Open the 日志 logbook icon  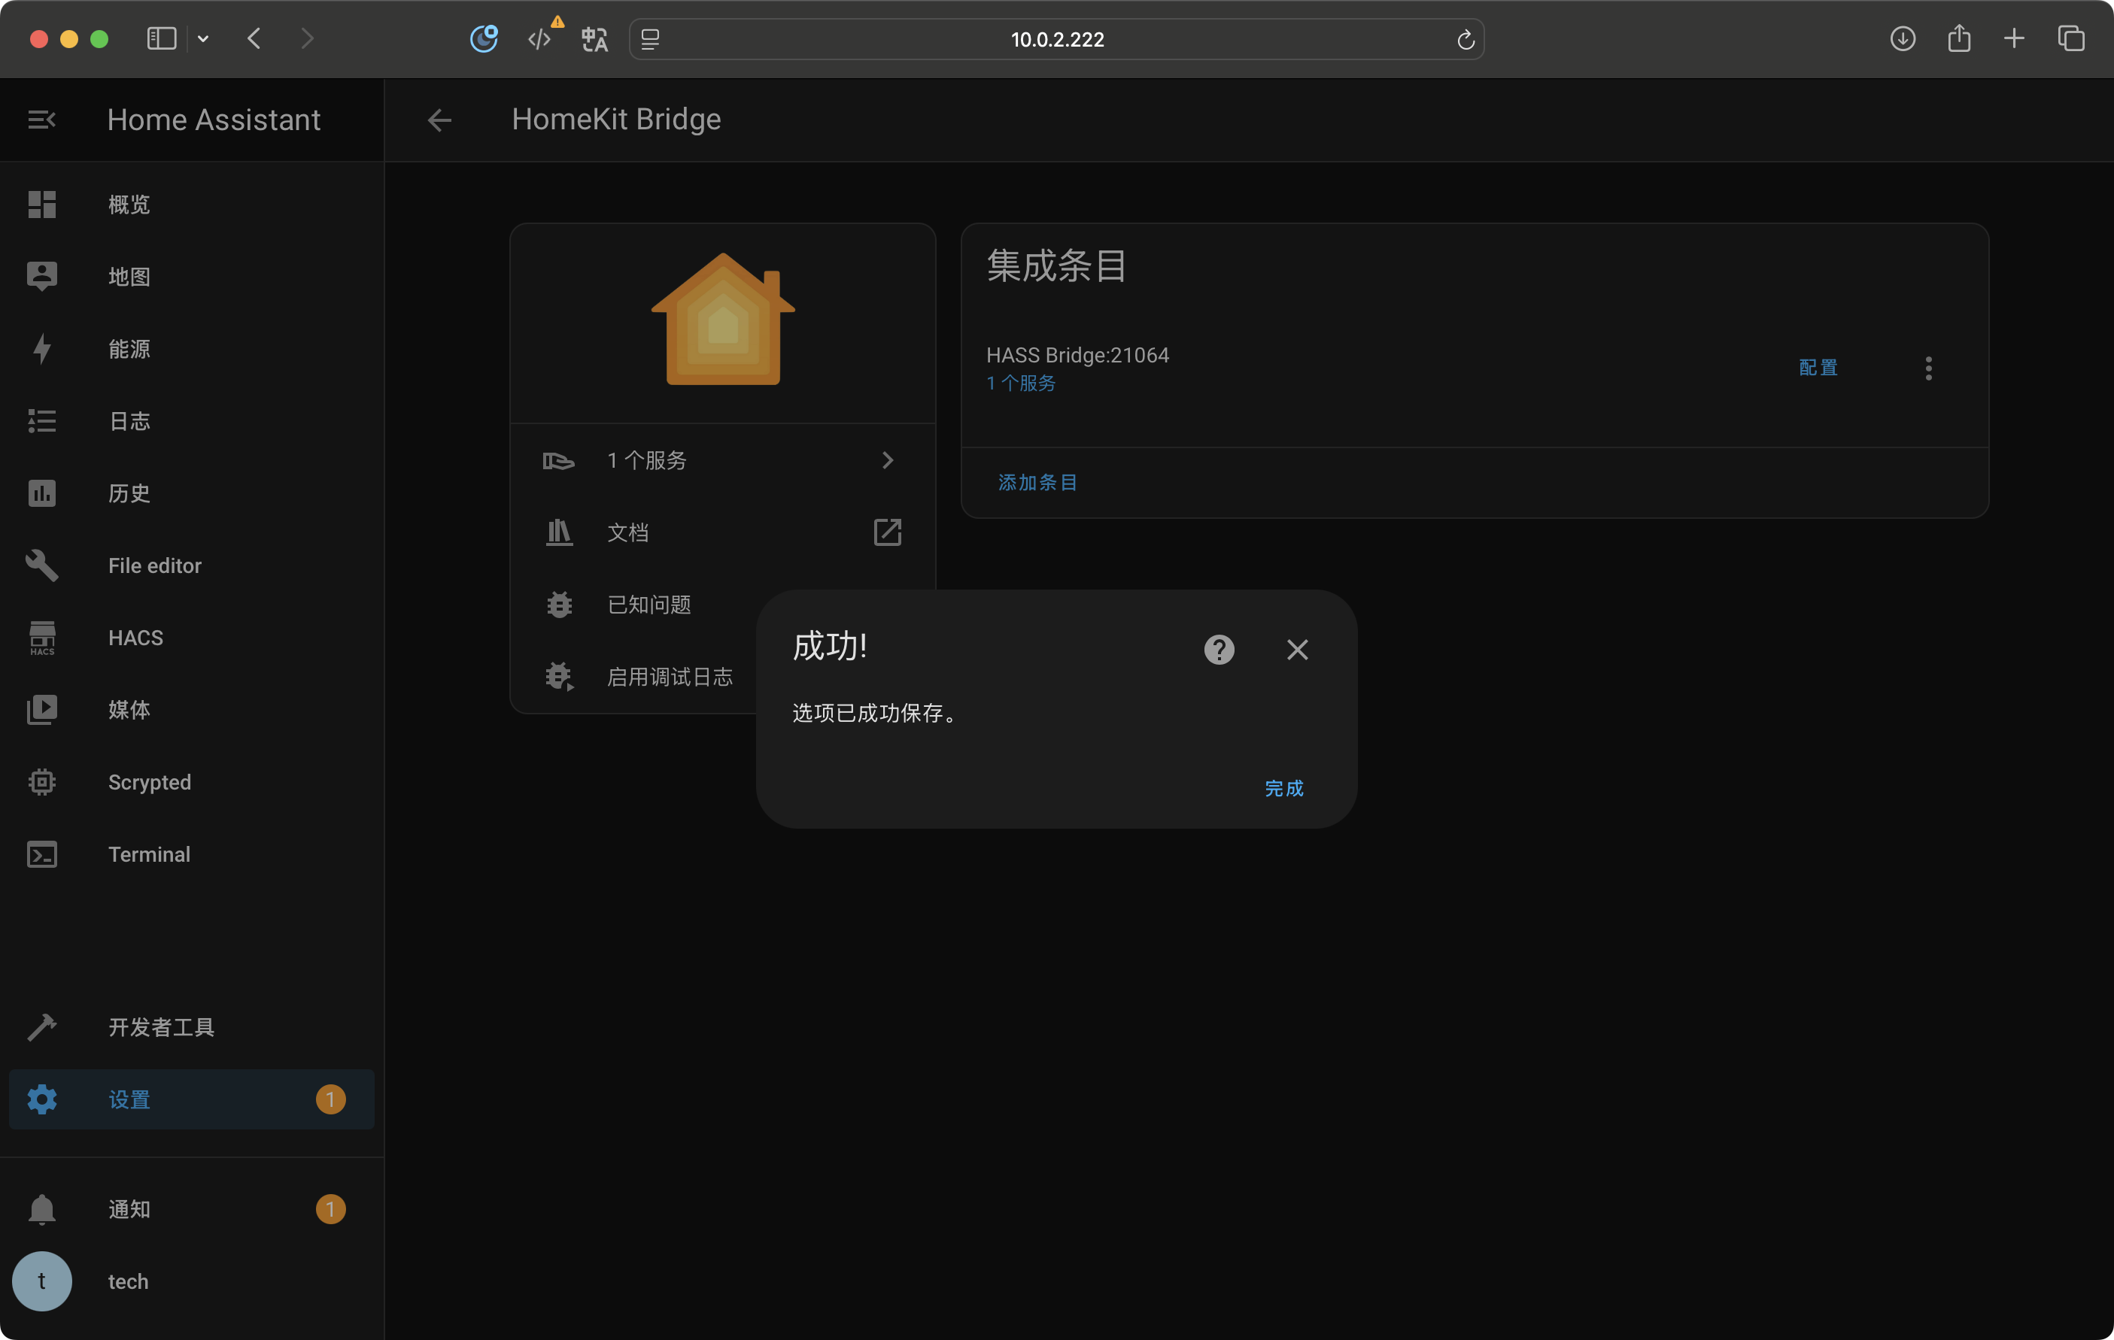pos(41,421)
